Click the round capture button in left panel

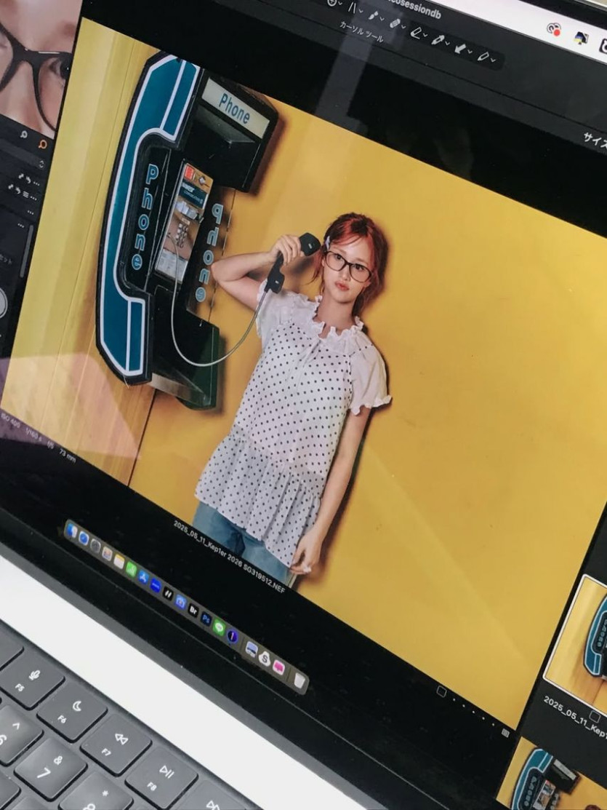(1, 302)
